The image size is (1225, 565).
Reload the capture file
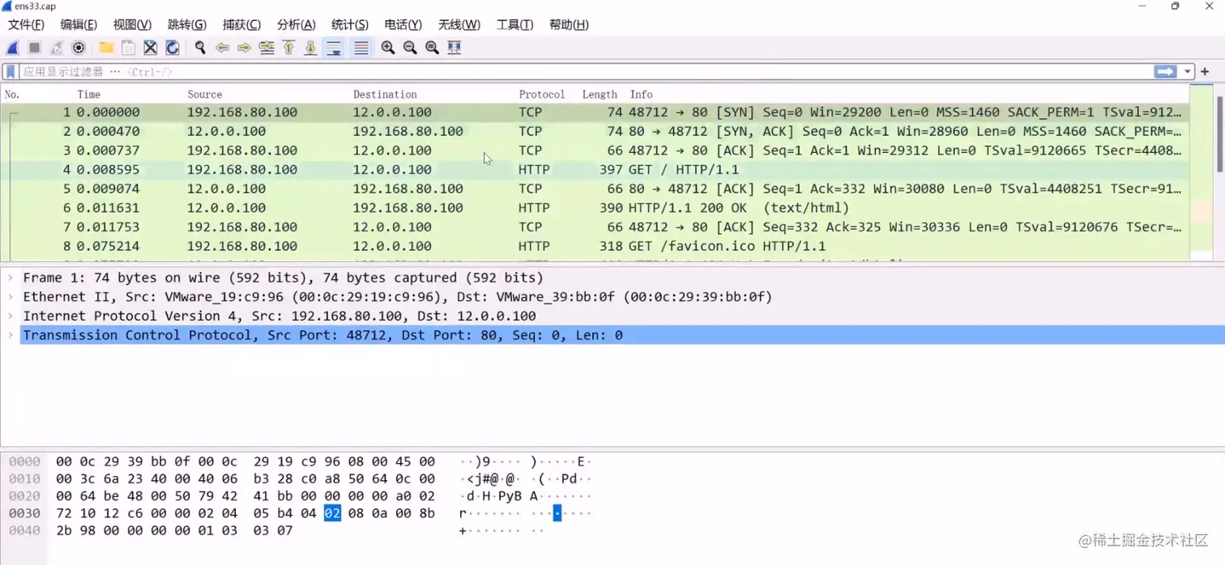(x=172, y=49)
